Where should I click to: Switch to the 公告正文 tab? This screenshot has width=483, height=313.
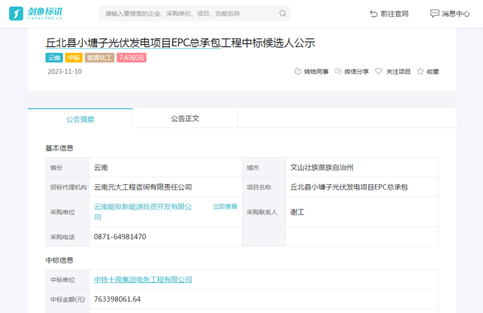(x=185, y=119)
